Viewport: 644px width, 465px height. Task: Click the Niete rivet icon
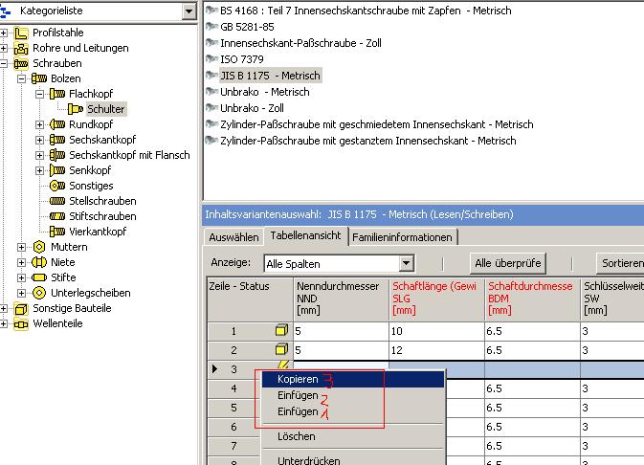(x=39, y=262)
